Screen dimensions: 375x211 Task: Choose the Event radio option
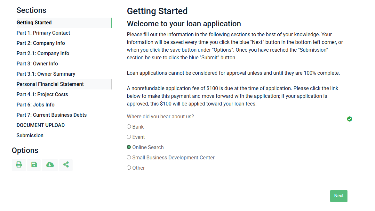tap(129, 137)
